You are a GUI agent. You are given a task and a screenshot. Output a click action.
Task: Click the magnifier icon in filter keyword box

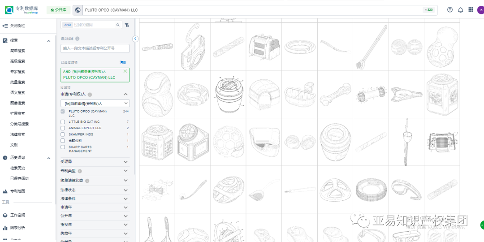click(118, 25)
